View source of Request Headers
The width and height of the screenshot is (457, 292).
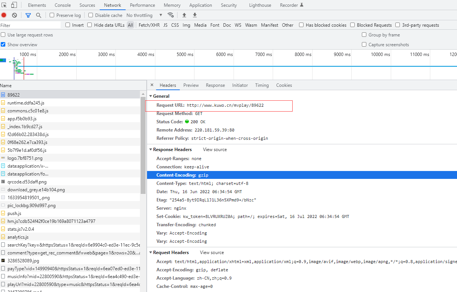tap(212, 253)
